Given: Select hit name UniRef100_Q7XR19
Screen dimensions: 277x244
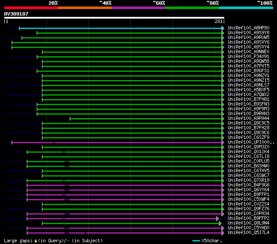Looking at the screenshot, I should [248, 180].
